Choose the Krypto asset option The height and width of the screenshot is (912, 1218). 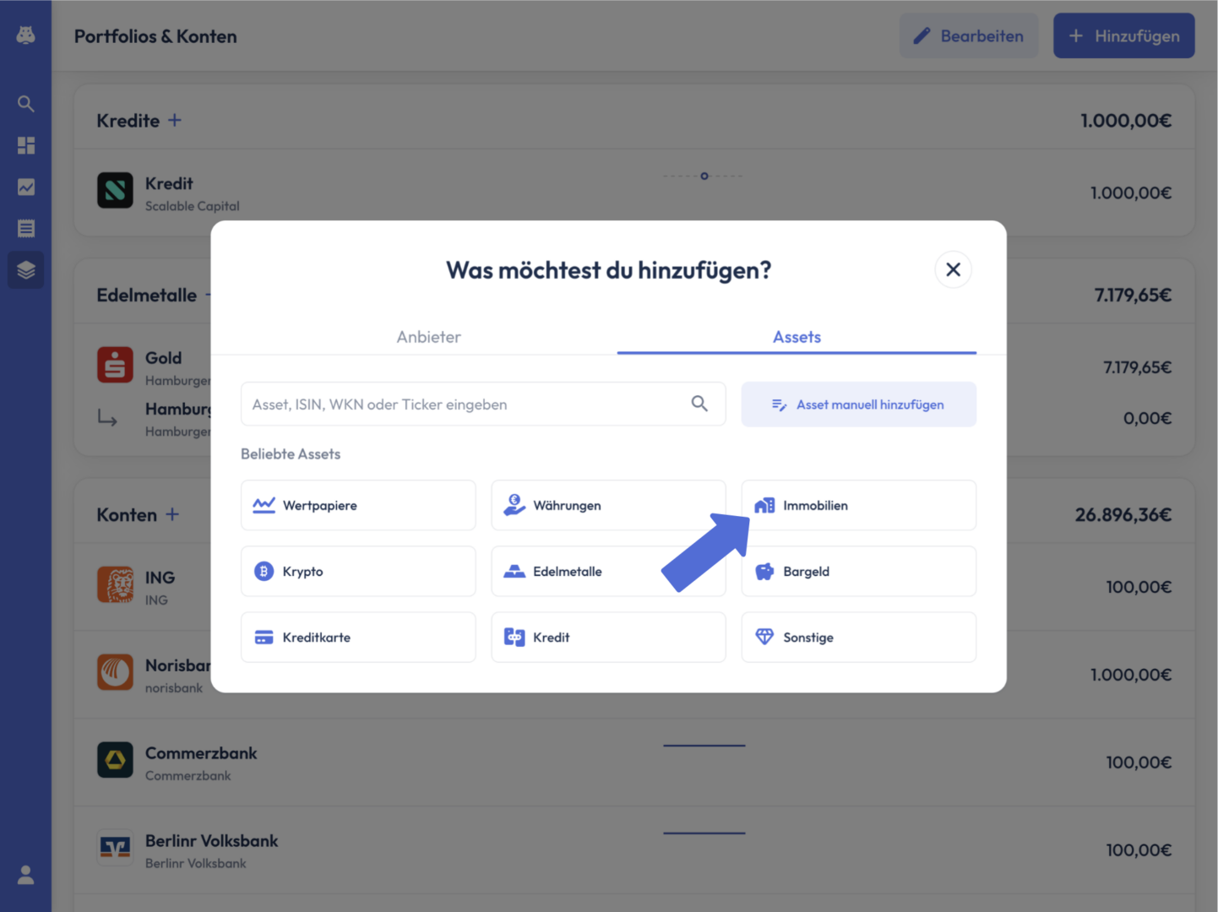[358, 571]
